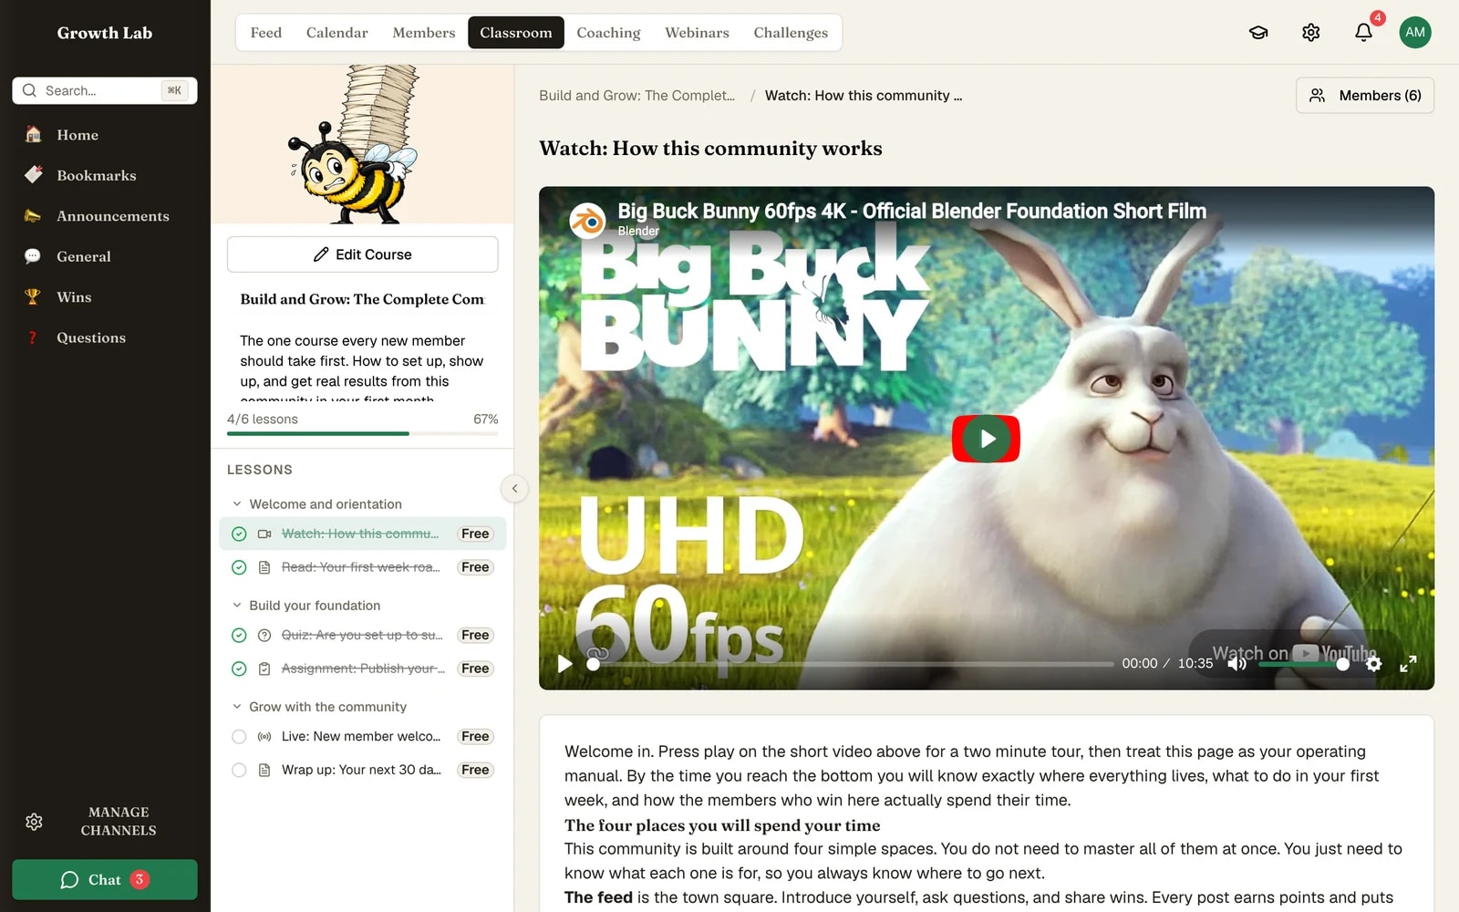
Task: Adjust the video volume slider
Action: (1302, 664)
